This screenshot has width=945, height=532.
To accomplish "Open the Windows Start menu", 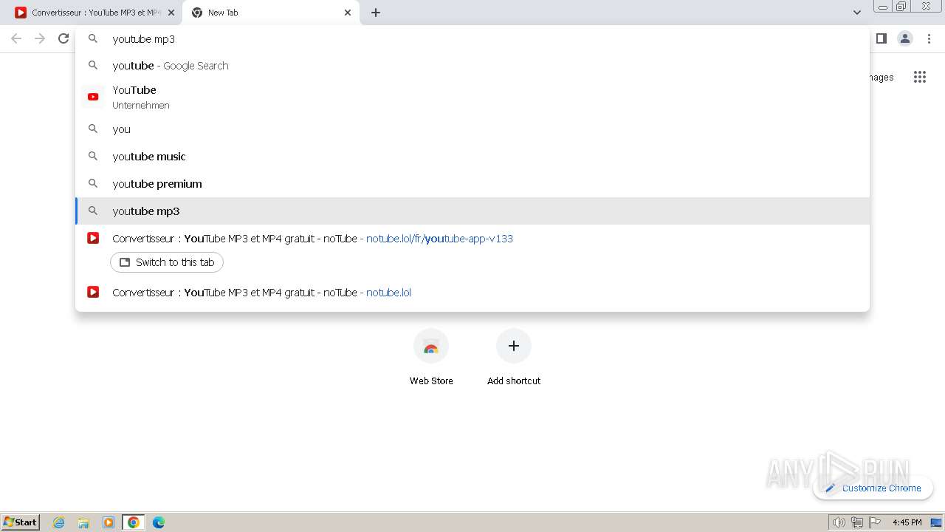I will point(21,522).
